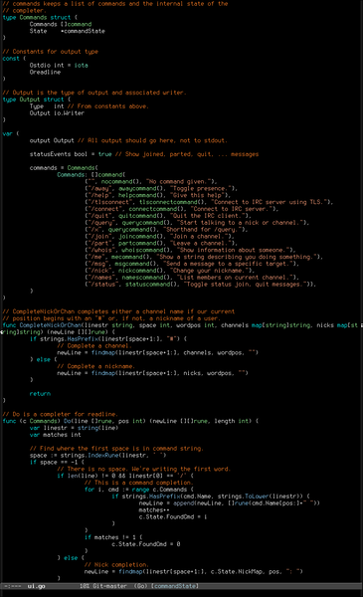Click the 'const (' line

coord(14,59)
